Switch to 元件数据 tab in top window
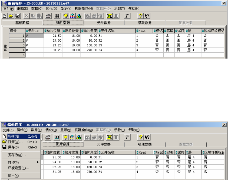 (x=104, y=23)
